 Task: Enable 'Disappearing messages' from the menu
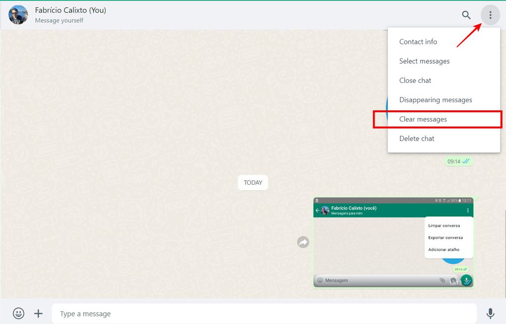pyautogui.click(x=435, y=99)
